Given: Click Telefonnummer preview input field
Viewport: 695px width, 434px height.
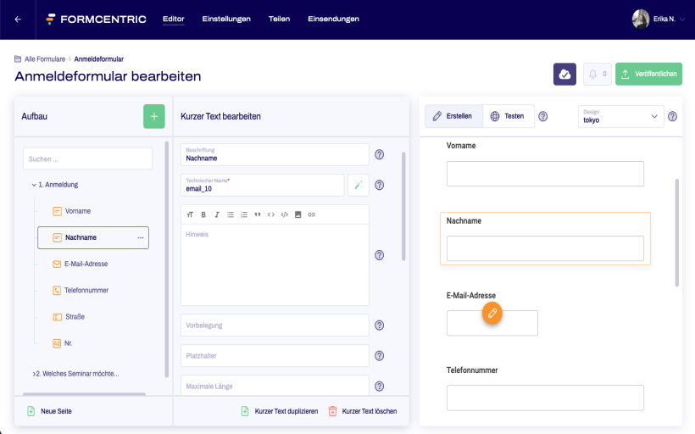Looking at the screenshot, I should 545,398.
